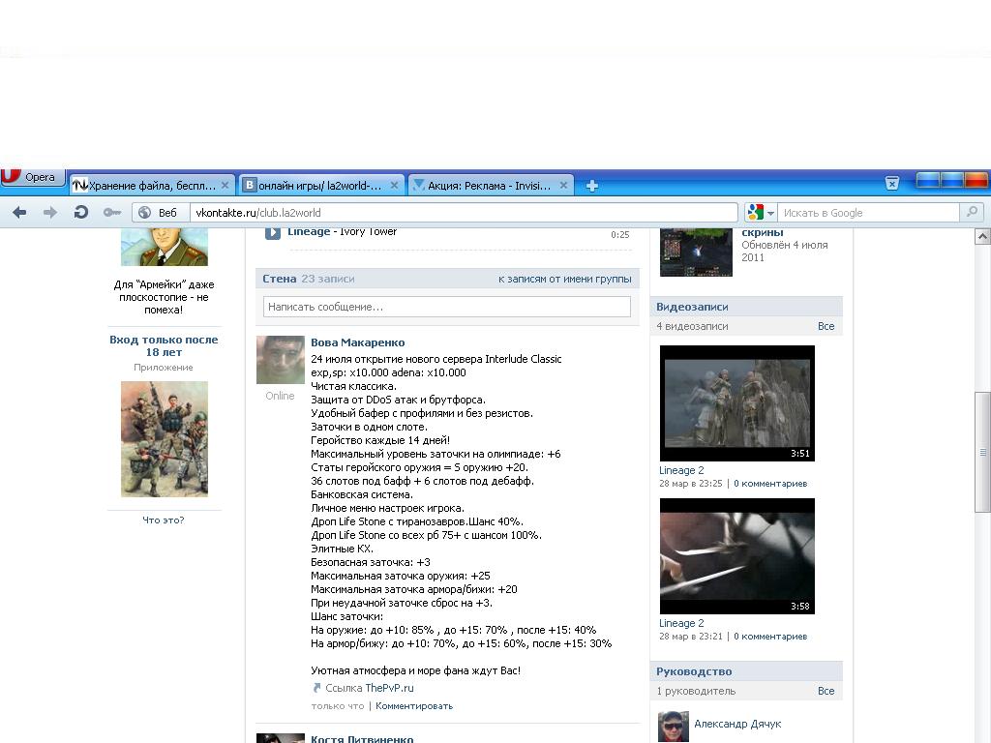This screenshot has width=991, height=743.
Task: Click the address bar with vkontakte.ru/club.la2world
Action: click(464, 212)
